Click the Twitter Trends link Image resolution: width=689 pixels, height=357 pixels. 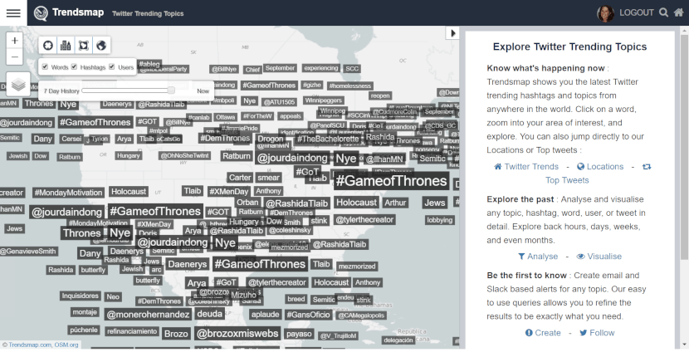(x=526, y=167)
